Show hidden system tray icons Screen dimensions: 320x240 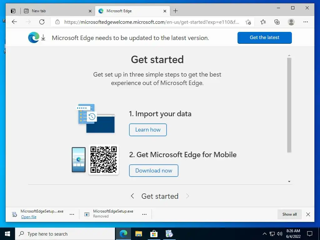pyautogui.click(x=264, y=234)
